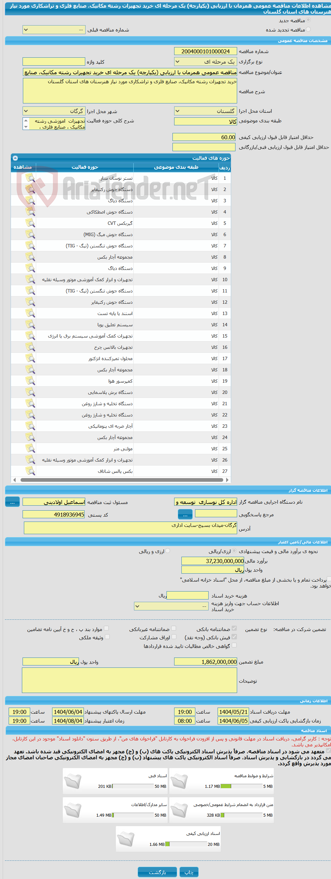
Task: Select ارزی و ریالی radio option
Action: pyautogui.click(x=167, y=551)
